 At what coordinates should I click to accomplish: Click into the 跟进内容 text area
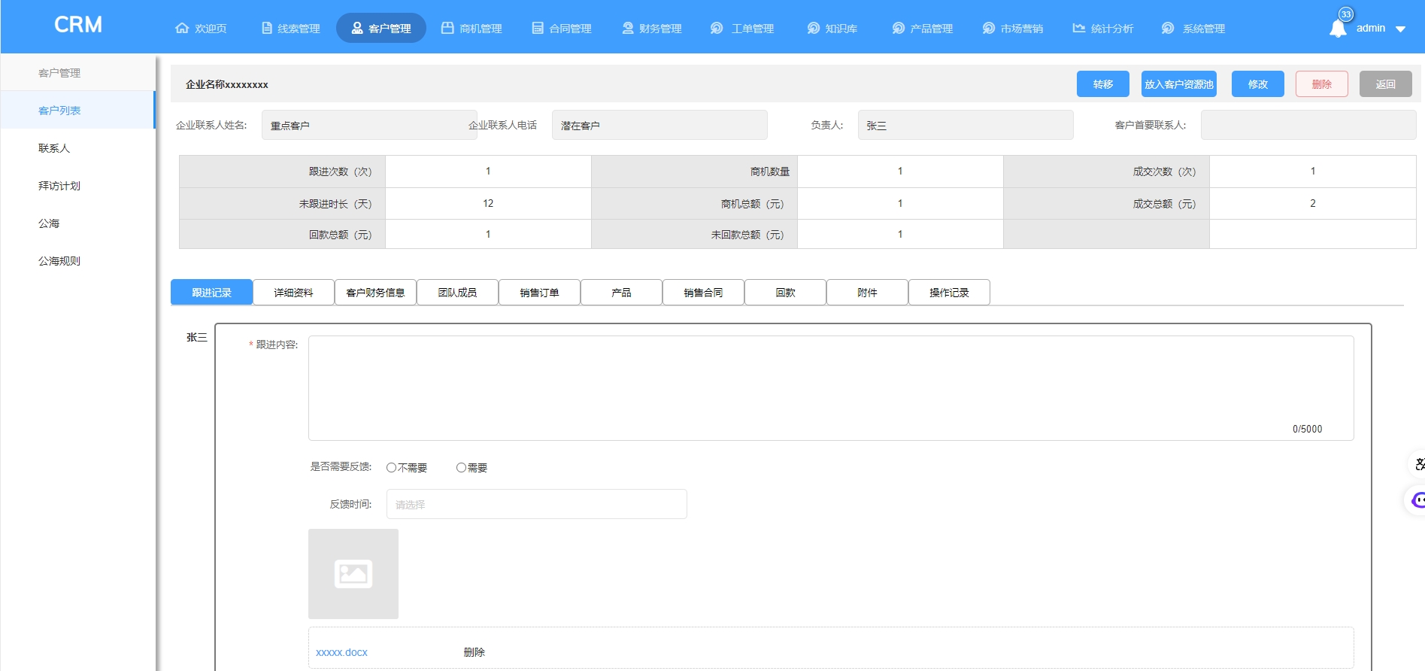(831, 387)
